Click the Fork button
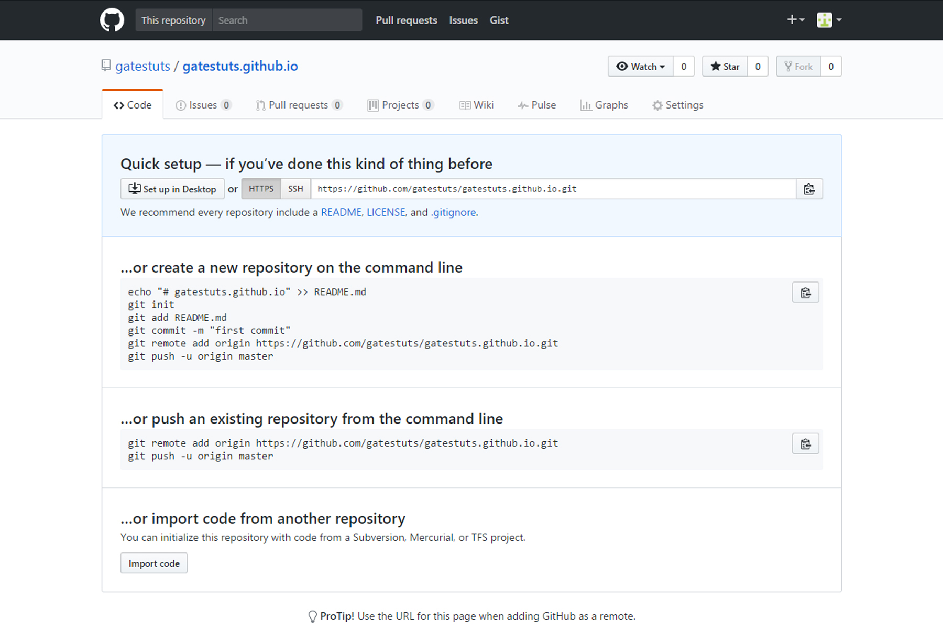Screen dimensions: 943x629 [x=798, y=67]
